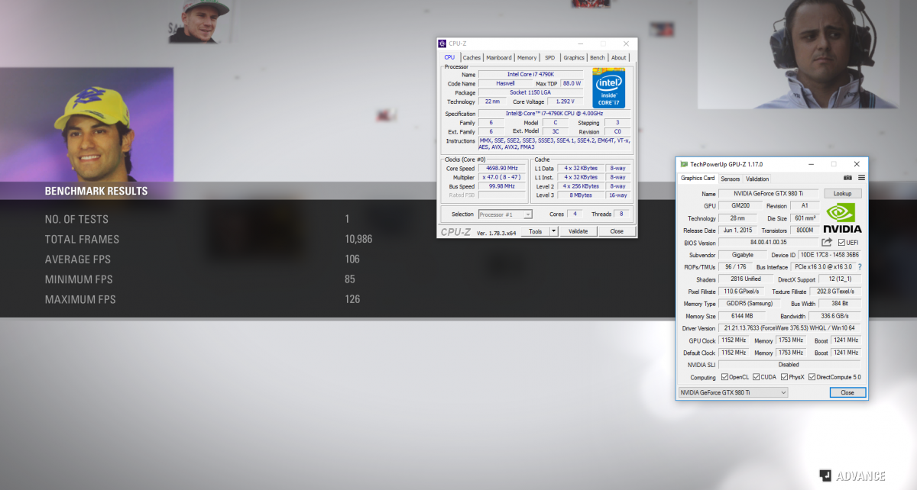The height and width of the screenshot is (490, 917).
Task: Select the CPU tab in CPU-Z
Action: coord(449,57)
